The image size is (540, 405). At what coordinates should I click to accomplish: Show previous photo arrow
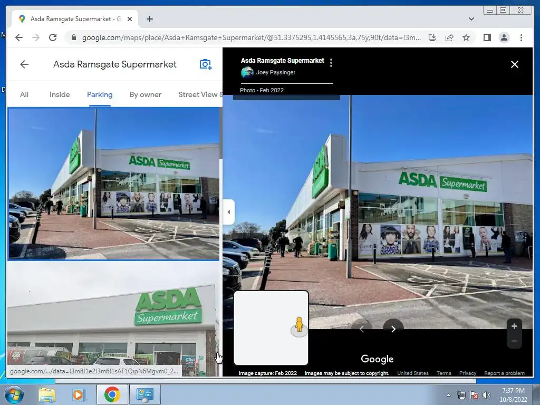click(362, 329)
